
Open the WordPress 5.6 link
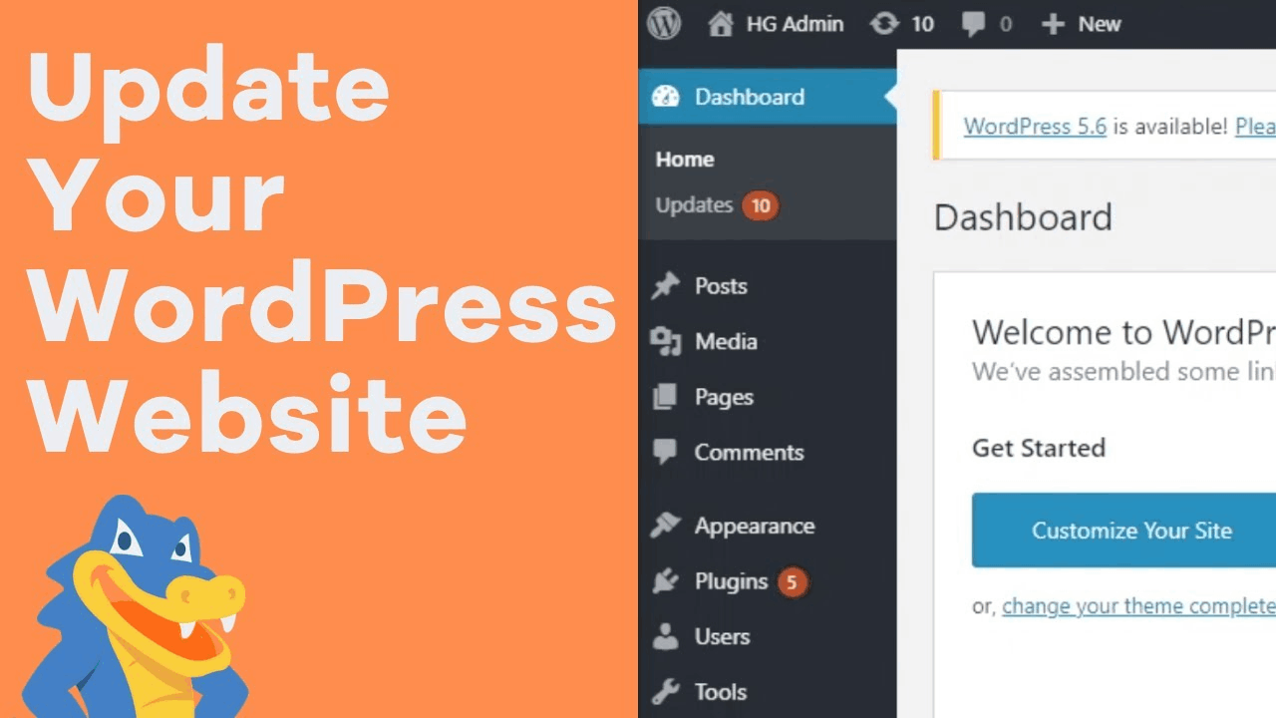(x=1035, y=127)
